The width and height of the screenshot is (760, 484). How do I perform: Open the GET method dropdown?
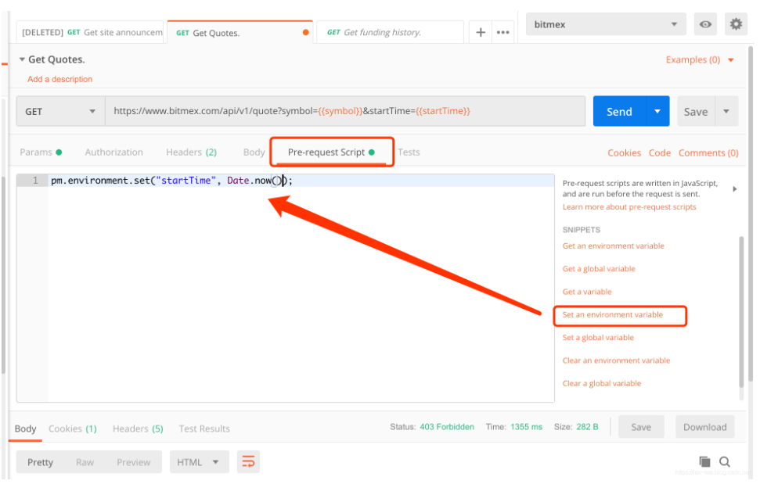click(60, 111)
